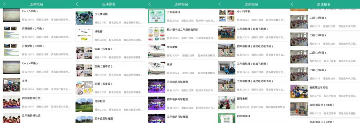360x123 pixels.
Task: Open the 纸电路 thumbnail image
Action: [84, 35]
